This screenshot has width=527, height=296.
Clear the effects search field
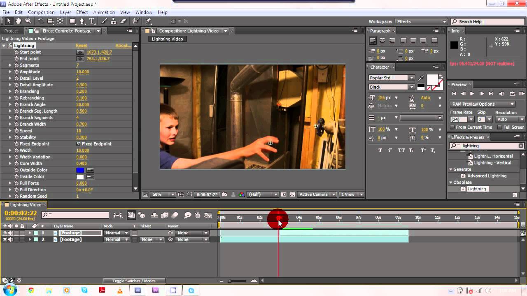tap(521, 146)
